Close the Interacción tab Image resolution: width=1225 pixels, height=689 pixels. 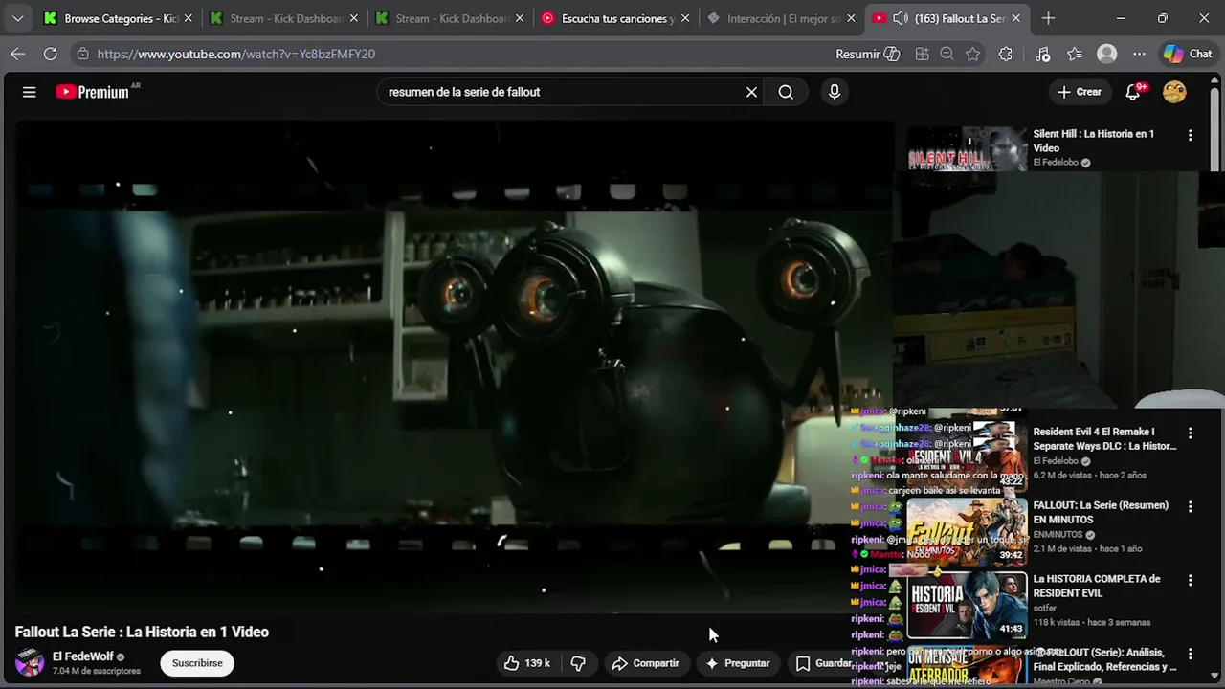pyautogui.click(x=850, y=18)
